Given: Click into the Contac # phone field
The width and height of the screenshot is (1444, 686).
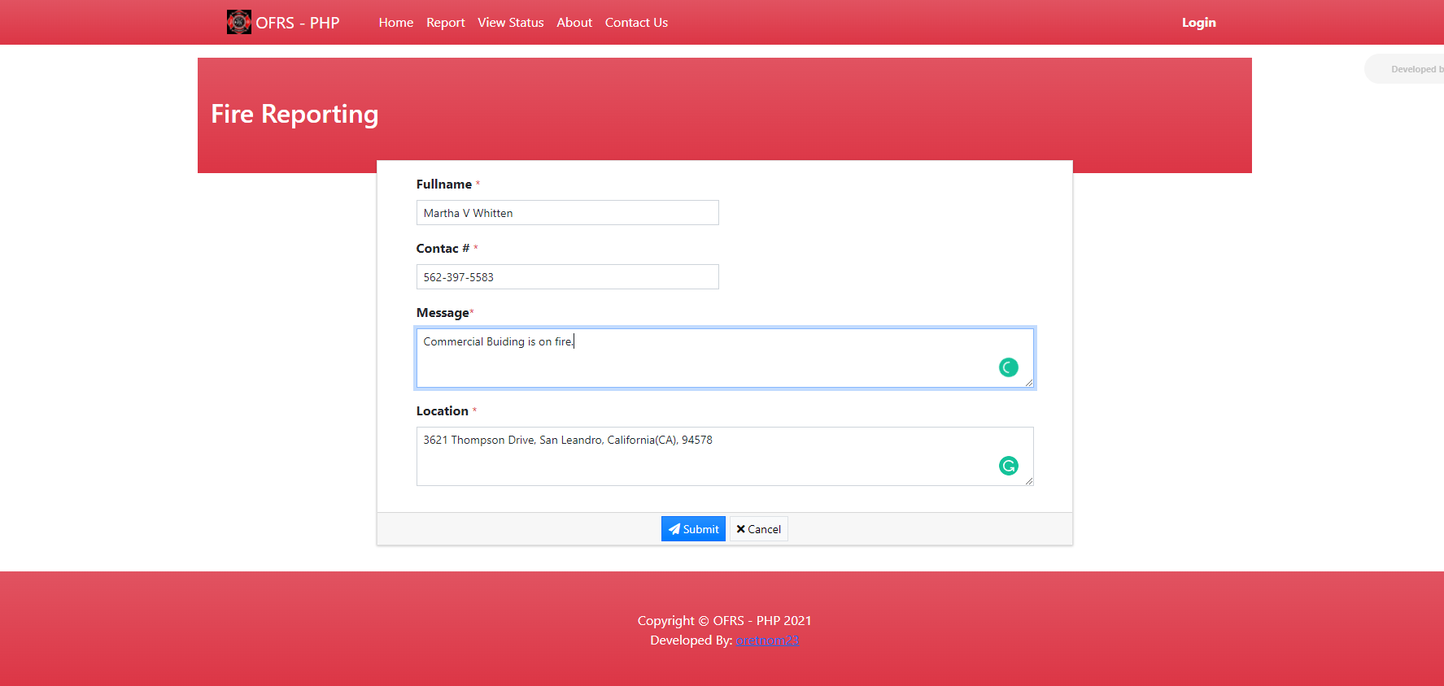Looking at the screenshot, I should (x=567, y=277).
